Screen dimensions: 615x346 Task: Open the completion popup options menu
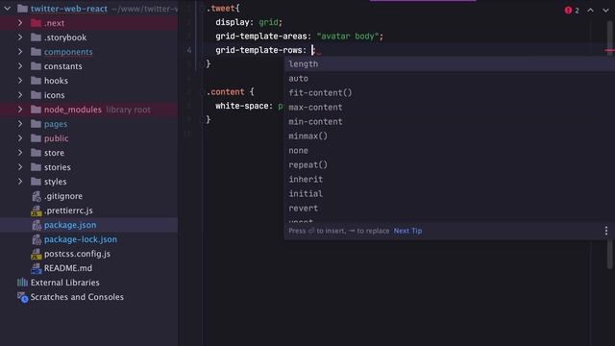(606, 231)
